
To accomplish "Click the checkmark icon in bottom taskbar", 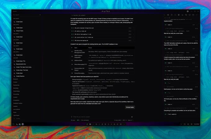I will click(x=93, y=124).
